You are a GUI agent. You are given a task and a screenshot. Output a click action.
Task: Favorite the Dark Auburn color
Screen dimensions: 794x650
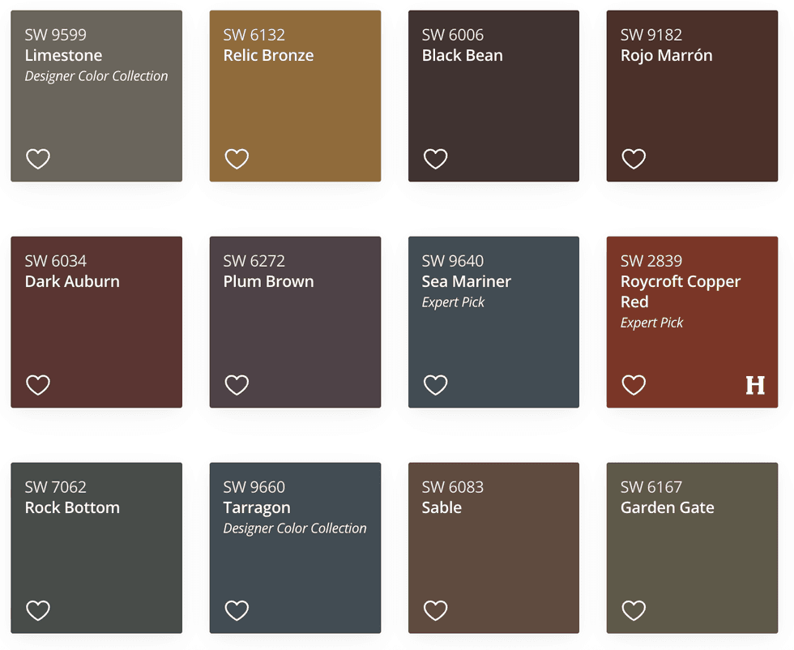(x=37, y=385)
